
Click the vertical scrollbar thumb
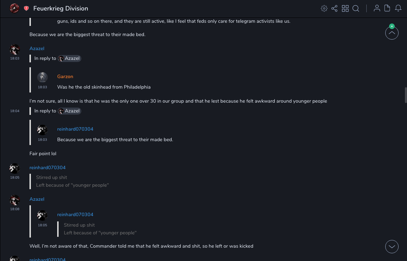406,95
